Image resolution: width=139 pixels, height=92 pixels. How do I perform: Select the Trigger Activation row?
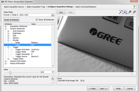coord(28,49)
